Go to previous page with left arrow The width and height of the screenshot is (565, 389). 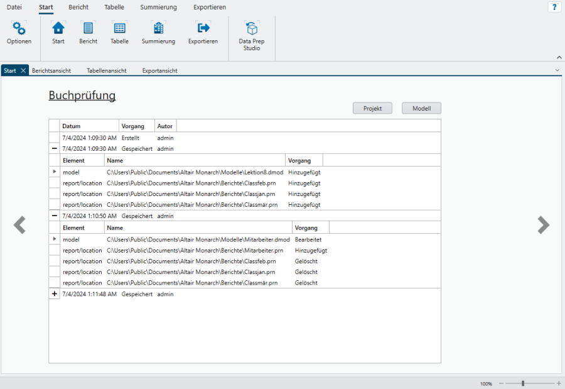(x=20, y=225)
